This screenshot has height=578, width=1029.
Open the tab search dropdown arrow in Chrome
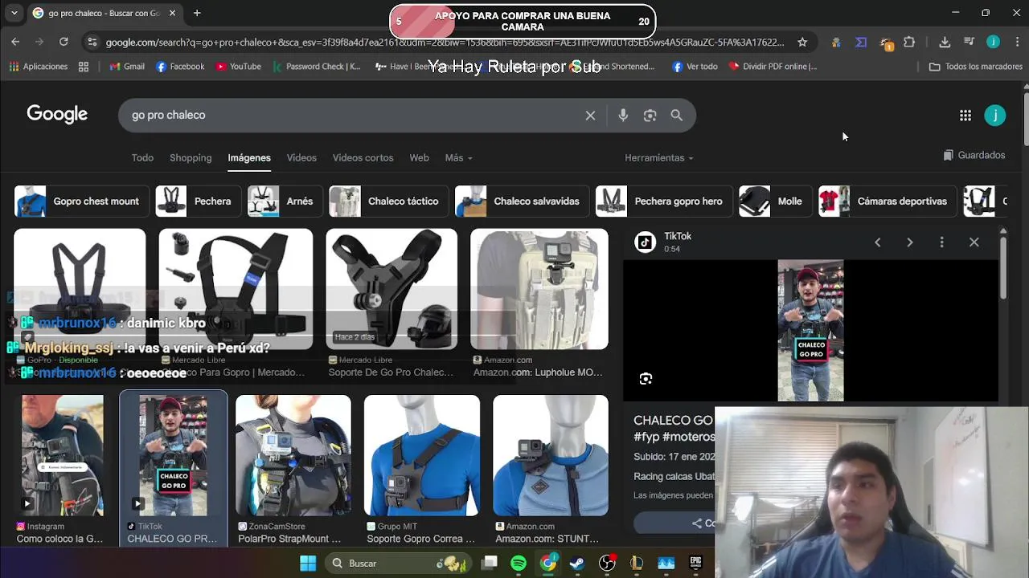tap(14, 13)
